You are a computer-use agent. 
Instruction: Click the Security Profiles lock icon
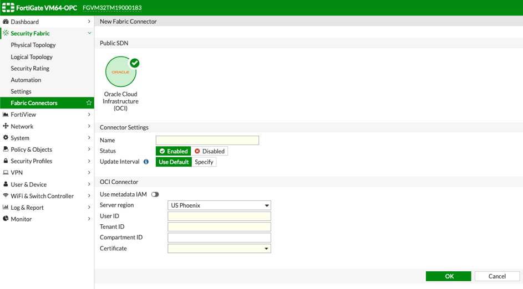[x=6, y=161]
